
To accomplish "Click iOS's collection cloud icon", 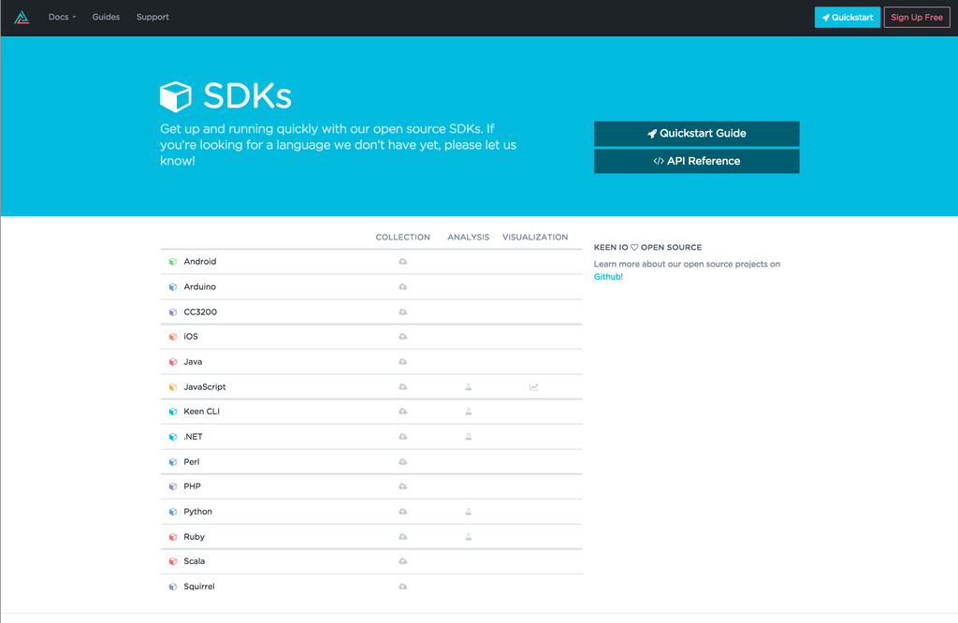I will pyautogui.click(x=402, y=337).
